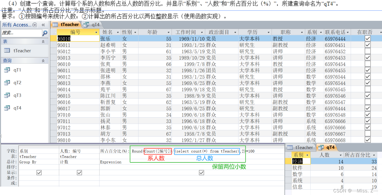Open the 学历 column filter dropdown
Viewport: 382px width, 195px height.
(x=269, y=32)
